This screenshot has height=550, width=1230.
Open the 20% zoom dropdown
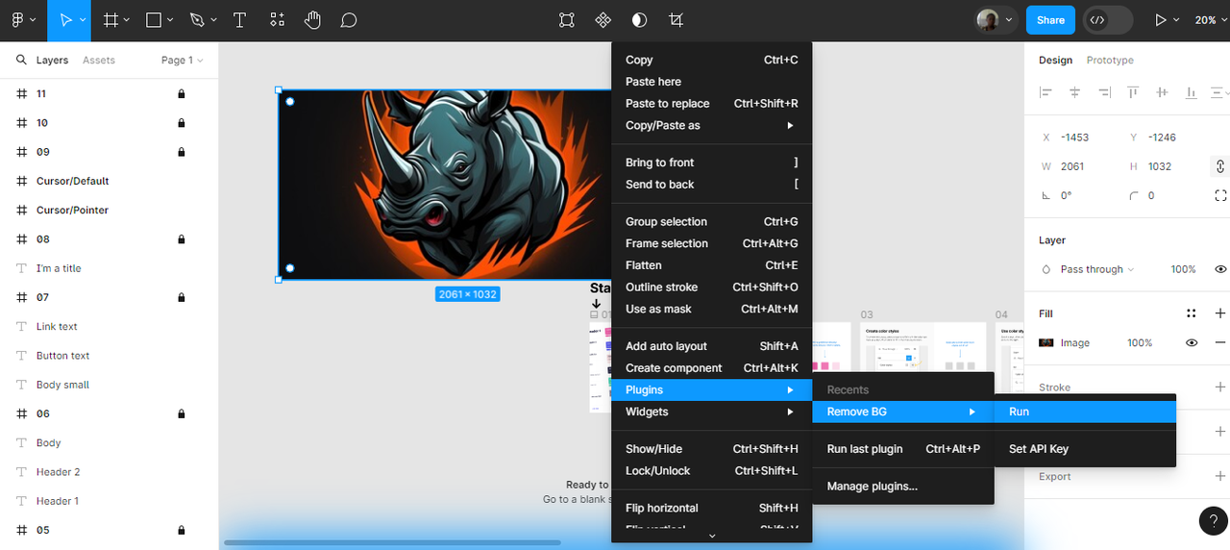[1211, 20]
